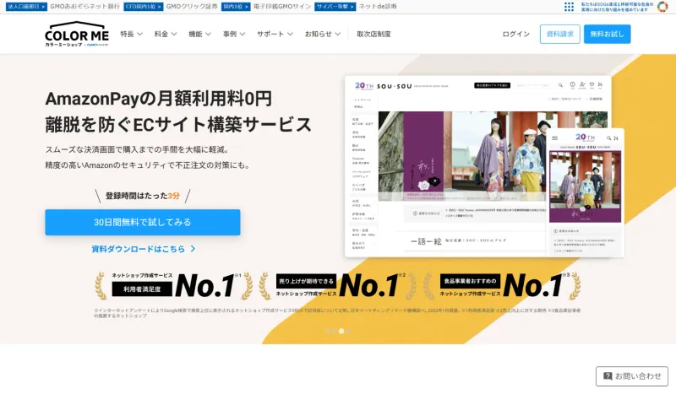
Task: Expand the 特長 menu chevron
Action: (x=139, y=34)
